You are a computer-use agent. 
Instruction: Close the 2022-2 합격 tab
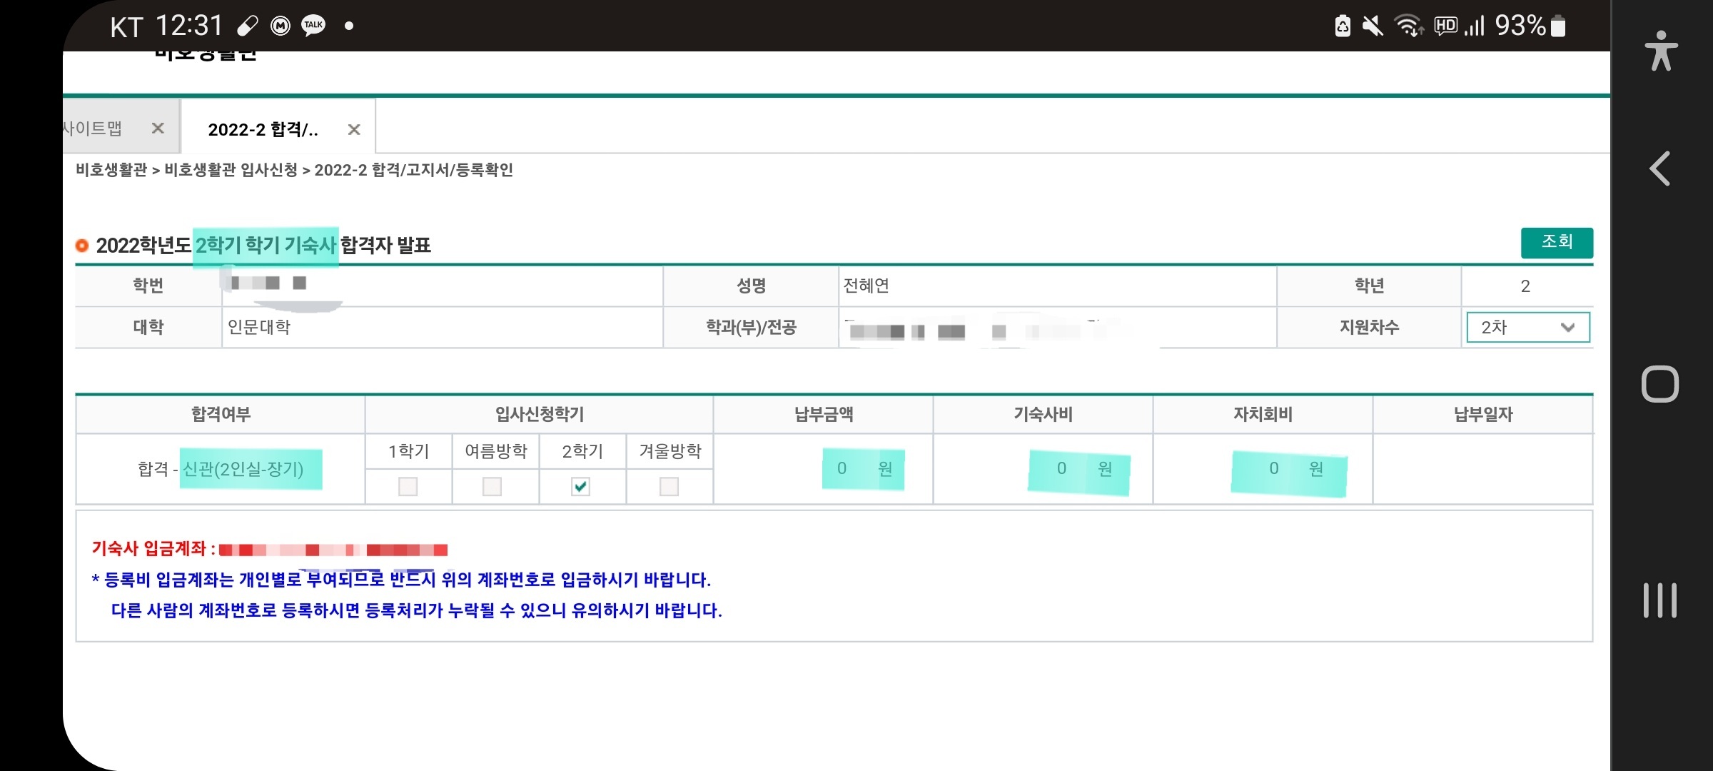click(x=354, y=129)
